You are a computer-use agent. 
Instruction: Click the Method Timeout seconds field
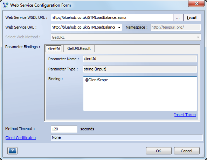click(x=64, y=129)
